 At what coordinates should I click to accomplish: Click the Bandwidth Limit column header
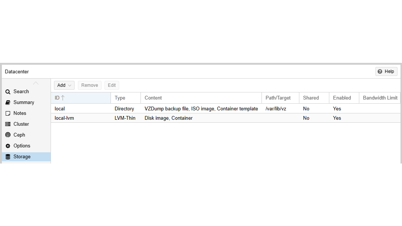(380, 98)
